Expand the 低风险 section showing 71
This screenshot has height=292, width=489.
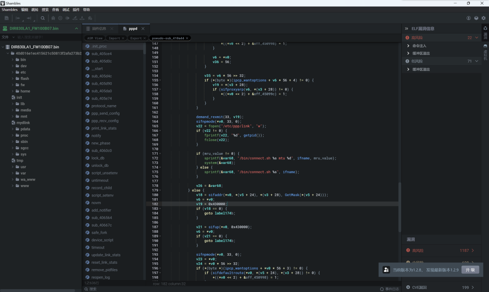coord(476,61)
